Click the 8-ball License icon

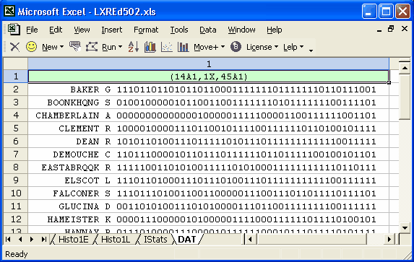coord(236,47)
